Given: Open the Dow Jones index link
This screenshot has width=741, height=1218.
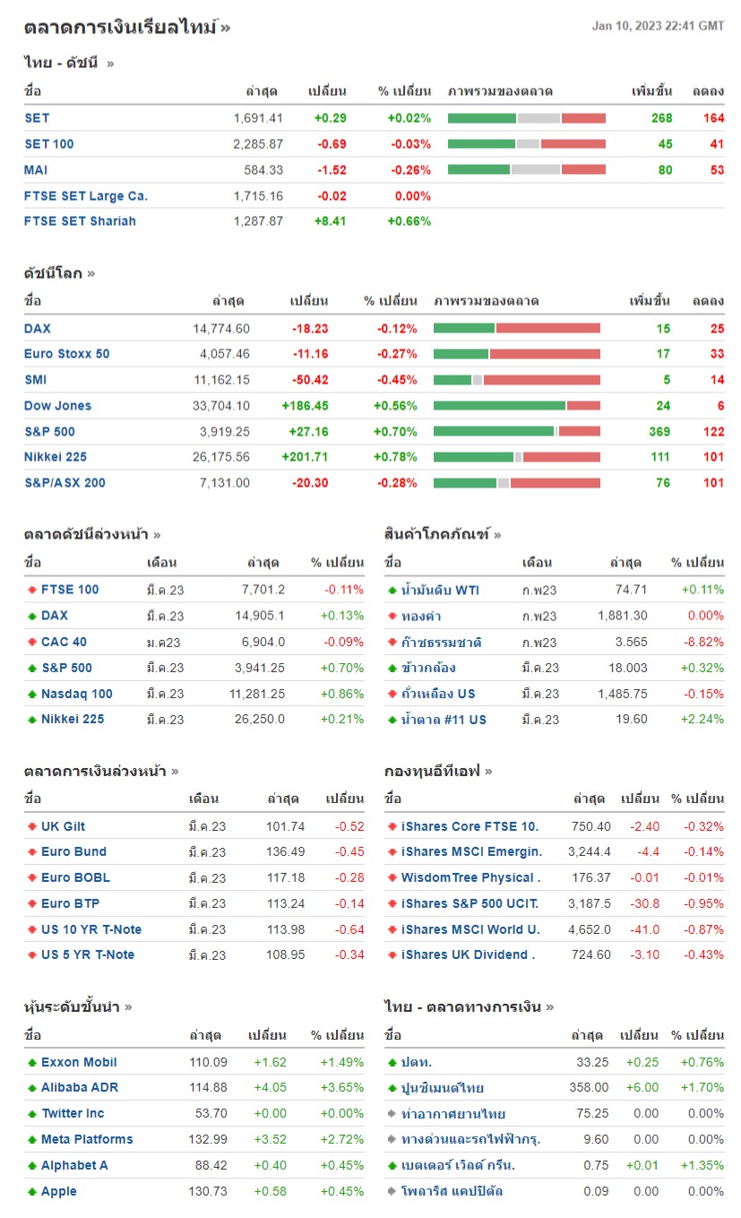Looking at the screenshot, I should (x=57, y=405).
